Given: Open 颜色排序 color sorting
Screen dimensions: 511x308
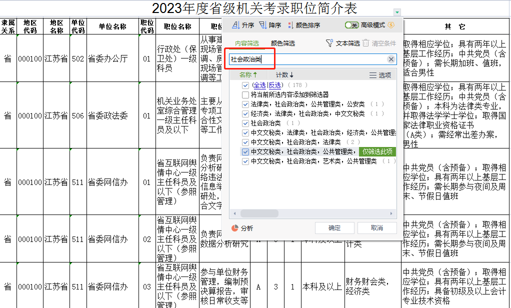Looking at the screenshot, I should coord(304,25).
